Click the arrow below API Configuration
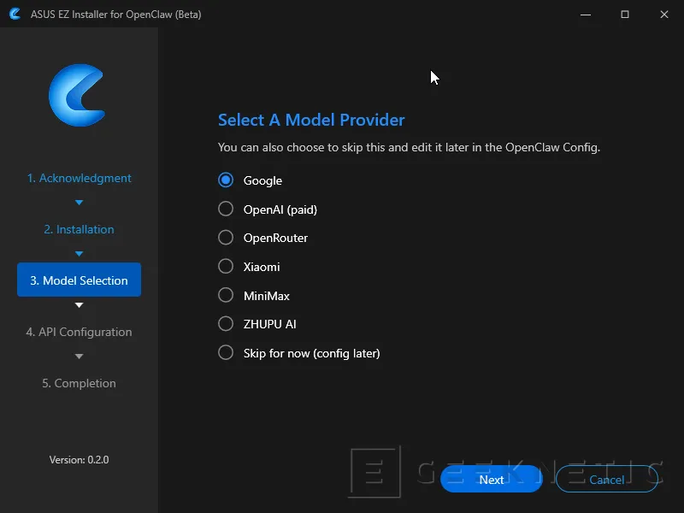Viewport: 684px width, 513px height. point(79,357)
